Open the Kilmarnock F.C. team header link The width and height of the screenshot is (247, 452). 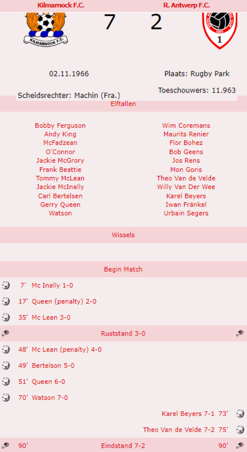pyautogui.click(x=61, y=5)
